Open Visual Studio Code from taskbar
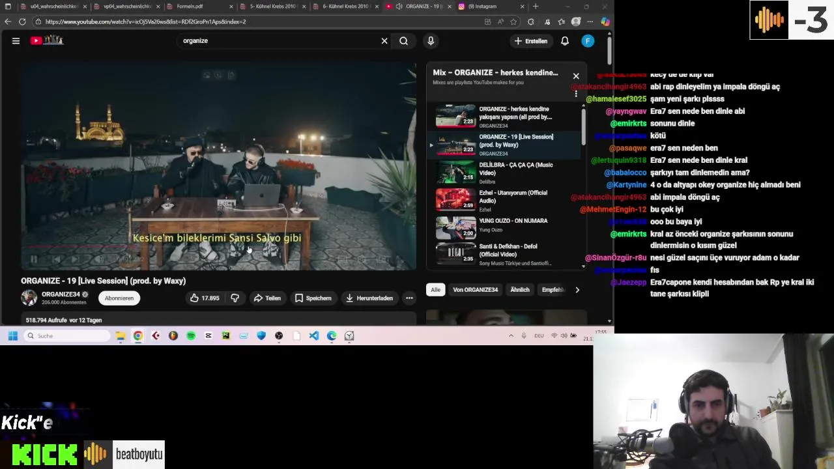 [314, 336]
